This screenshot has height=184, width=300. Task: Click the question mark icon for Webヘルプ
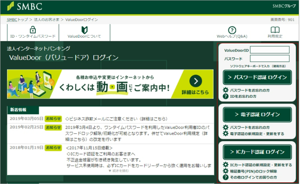point(232,30)
